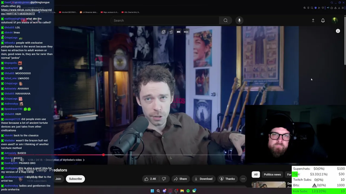Open the extensions cube icon

pos(332,8)
